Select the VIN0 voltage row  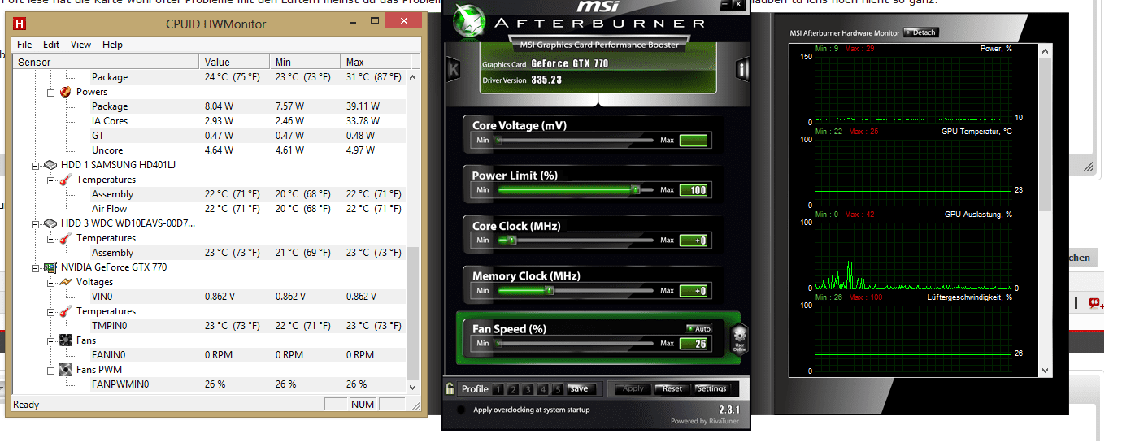pyautogui.click(x=210, y=297)
